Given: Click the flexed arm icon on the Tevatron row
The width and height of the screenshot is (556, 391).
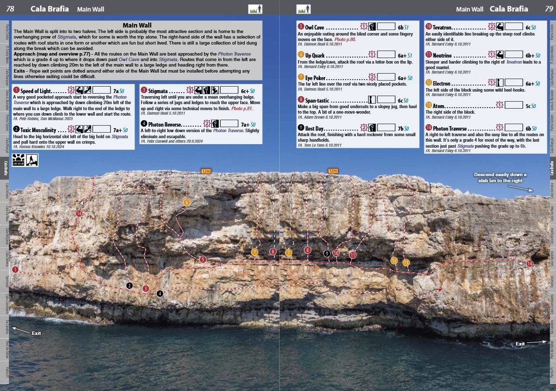Looking at the screenshot, I should tap(500, 27).
